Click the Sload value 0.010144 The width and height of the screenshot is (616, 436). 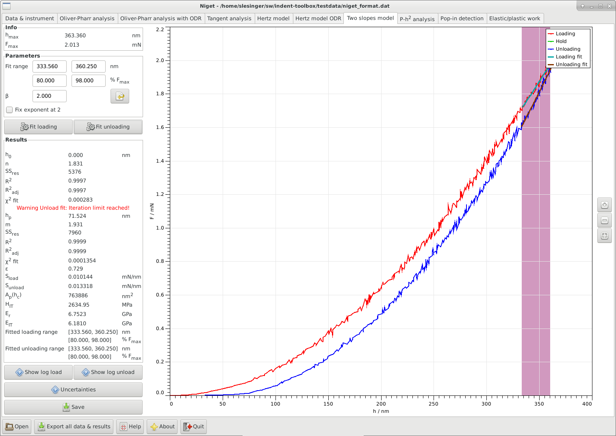click(x=80, y=277)
